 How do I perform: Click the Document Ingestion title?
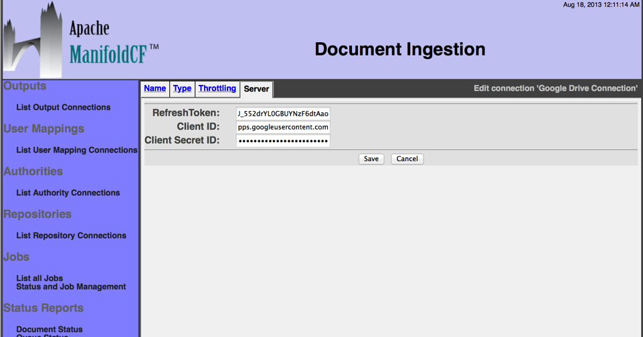click(400, 49)
